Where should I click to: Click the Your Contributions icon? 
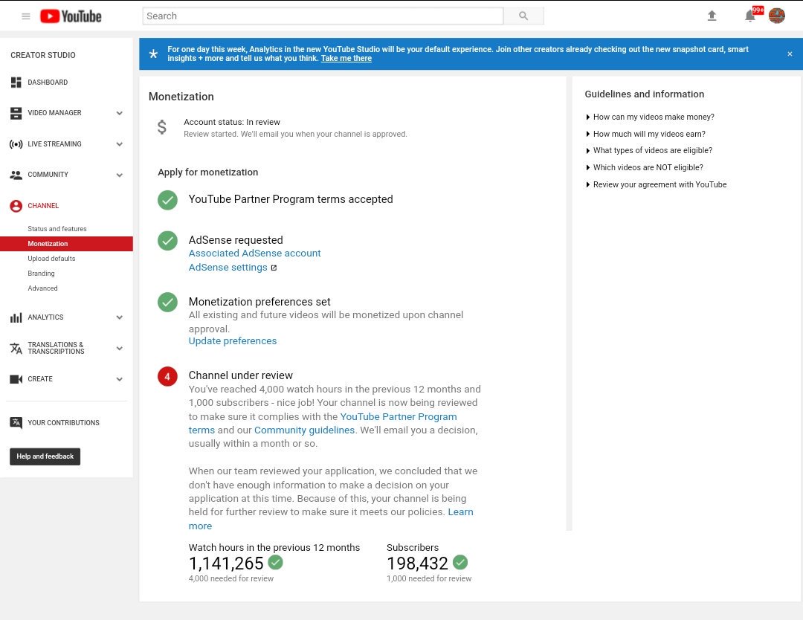(x=16, y=423)
